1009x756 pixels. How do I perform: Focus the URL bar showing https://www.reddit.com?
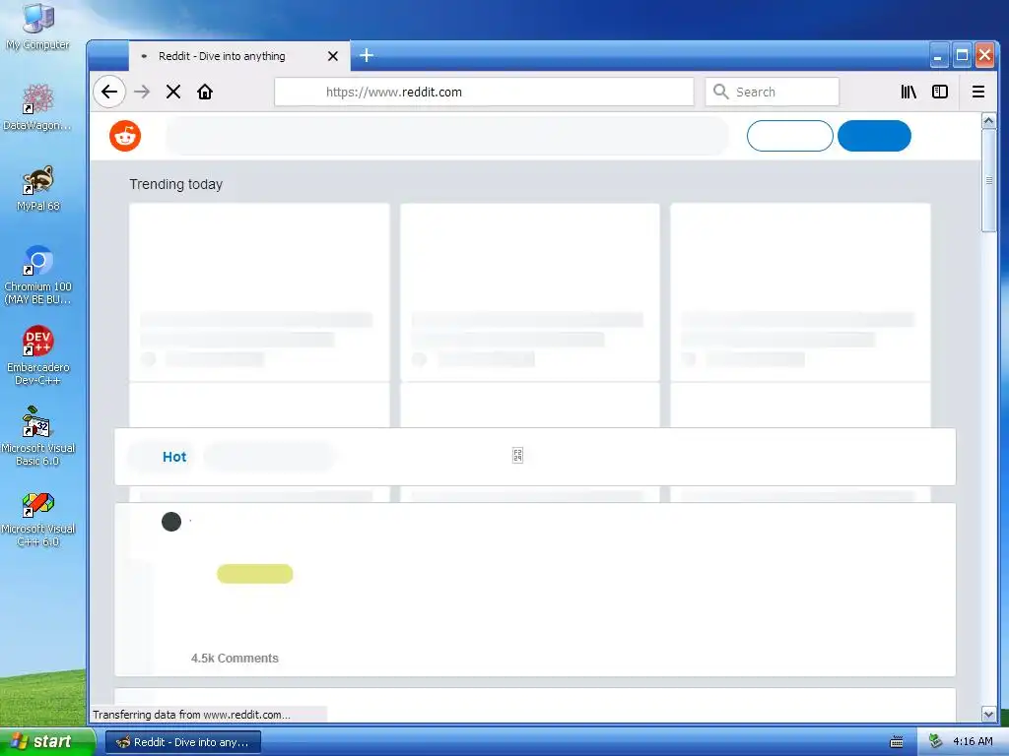[x=484, y=92]
